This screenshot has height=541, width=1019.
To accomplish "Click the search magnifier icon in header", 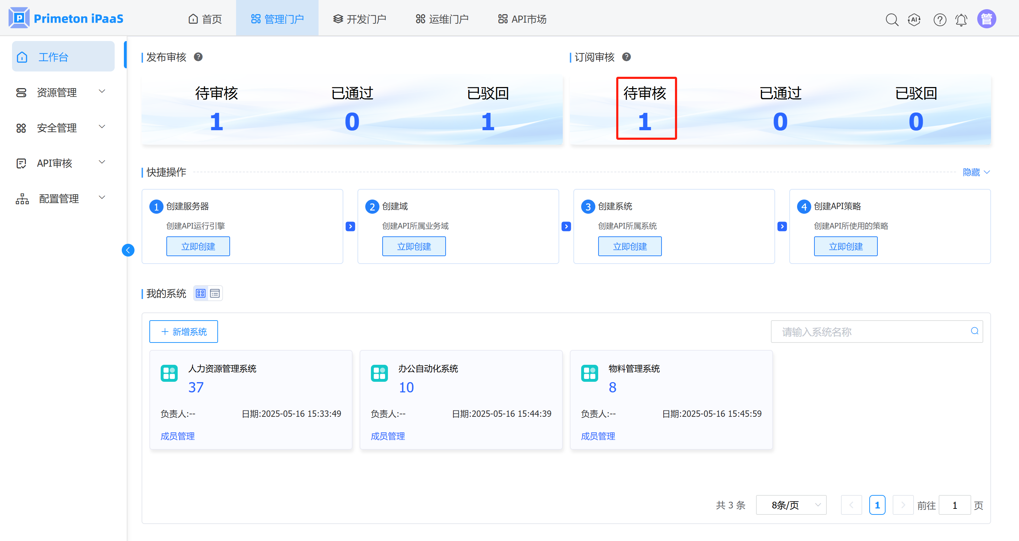I will click(x=892, y=19).
